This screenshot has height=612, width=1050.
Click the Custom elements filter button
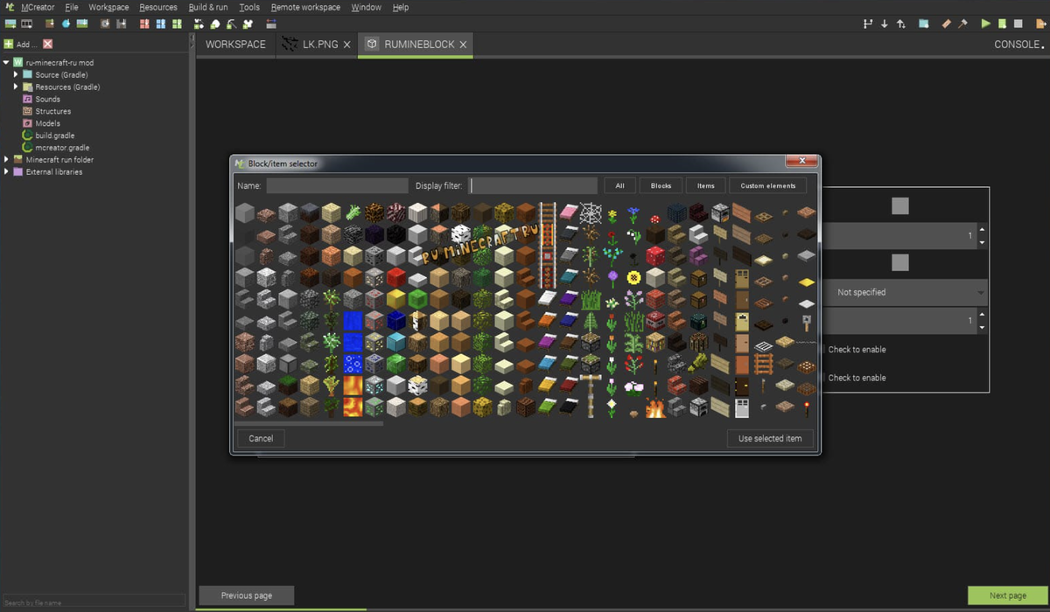pyautogui.click(x=768, y=185)
